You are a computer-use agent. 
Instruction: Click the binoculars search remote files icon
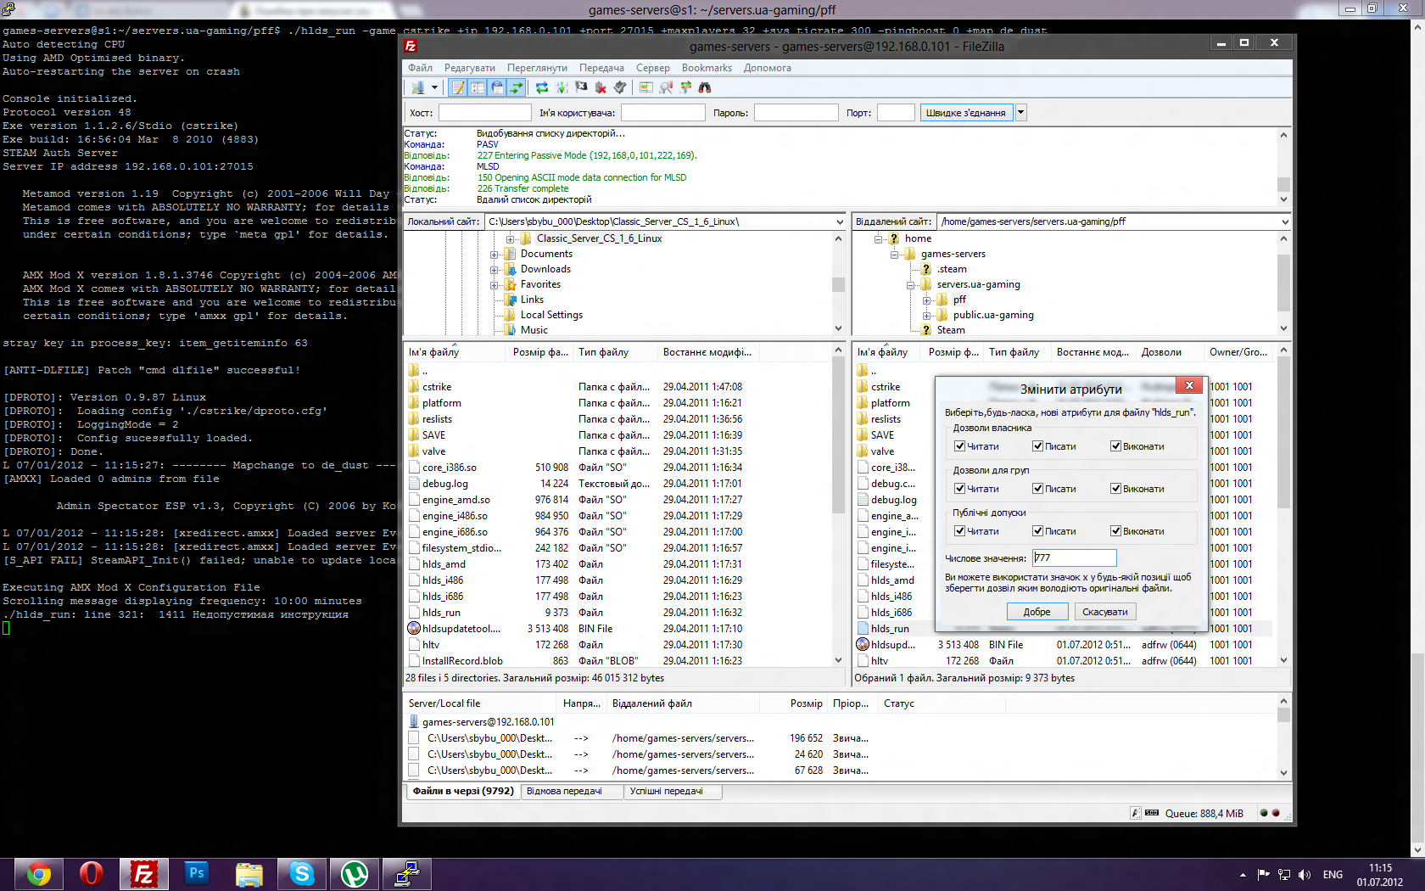click(705, 87)
